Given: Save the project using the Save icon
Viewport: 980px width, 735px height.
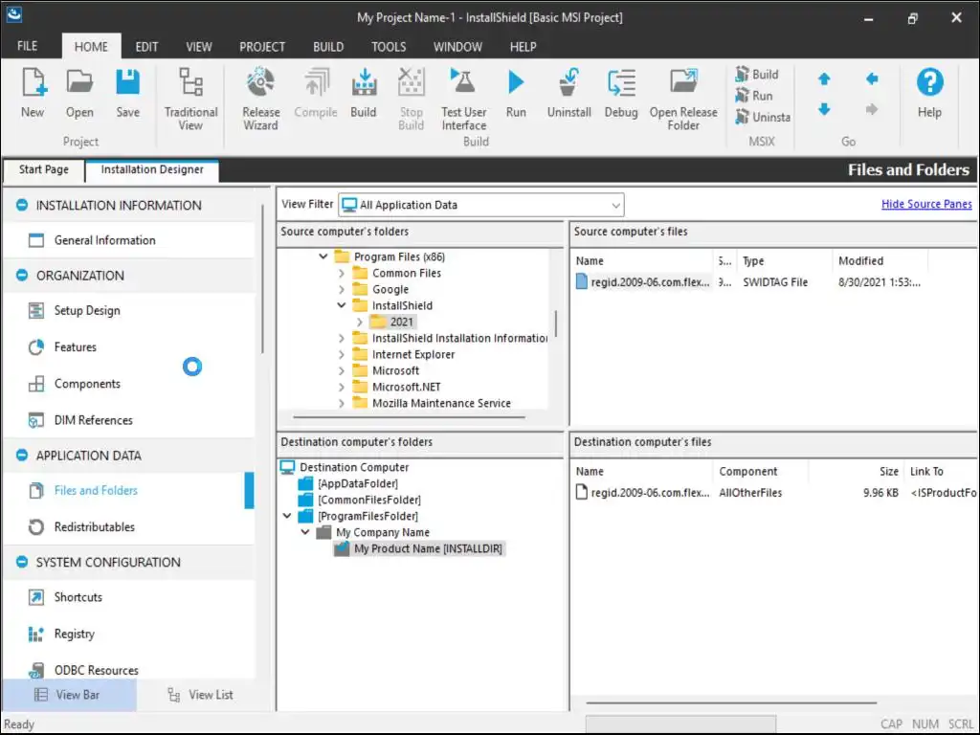Looking at the screenshot, I should [127, 93].
